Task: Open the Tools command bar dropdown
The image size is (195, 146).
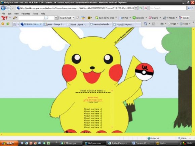Action: (x=185, y=24)
